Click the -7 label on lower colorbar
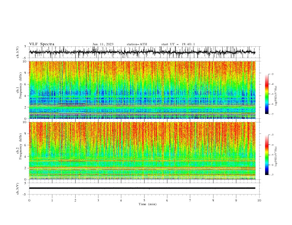This screenshot has width=292, height=225. pyautogui.click(x=272, y=175)
